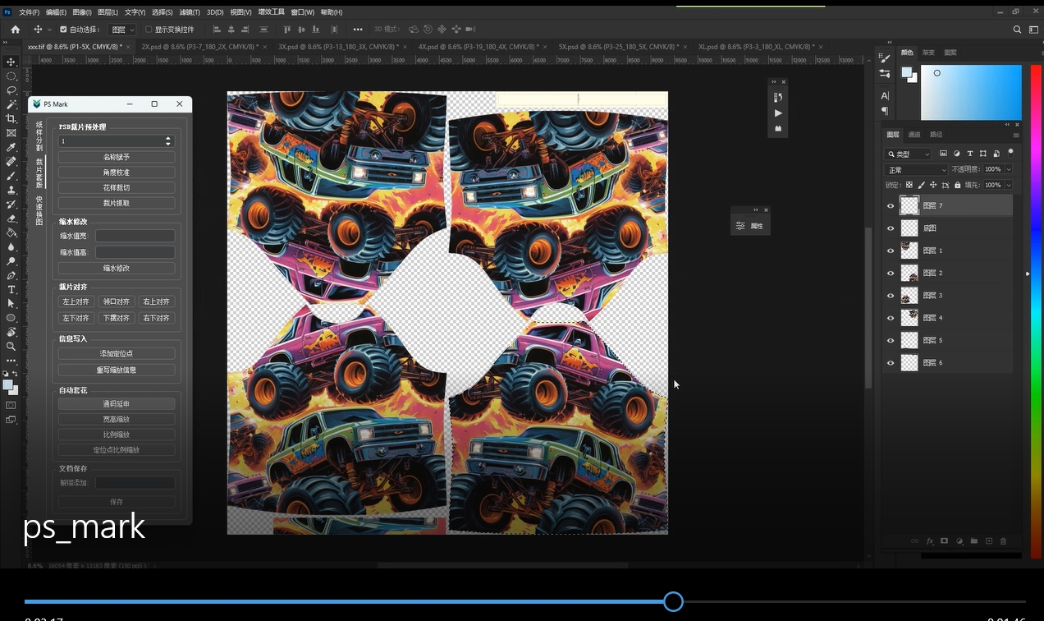Click the lock-all padlock icon in Layers panel
1044x621 pixels.
click(957, 185)
